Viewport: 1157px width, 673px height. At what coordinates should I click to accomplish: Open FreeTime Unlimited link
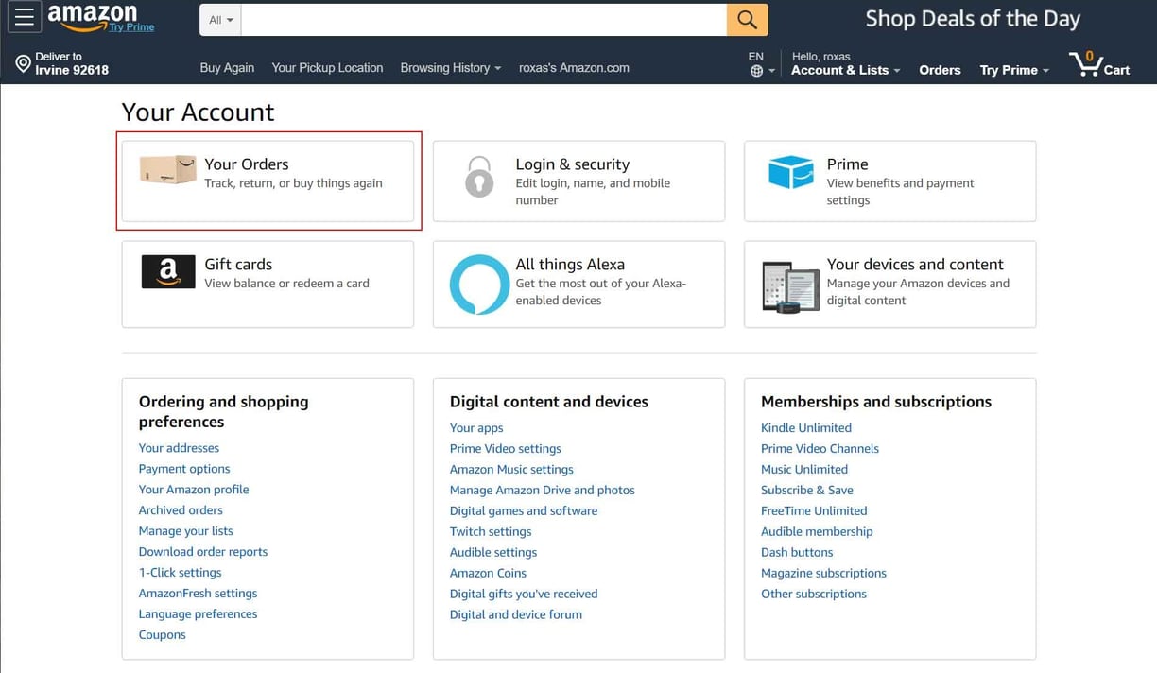tap(814, 511)
